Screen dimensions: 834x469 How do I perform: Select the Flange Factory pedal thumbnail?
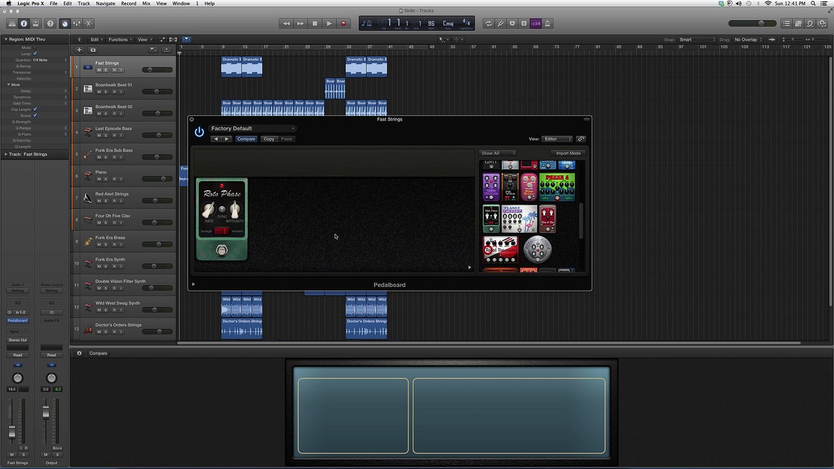[519, 220]
